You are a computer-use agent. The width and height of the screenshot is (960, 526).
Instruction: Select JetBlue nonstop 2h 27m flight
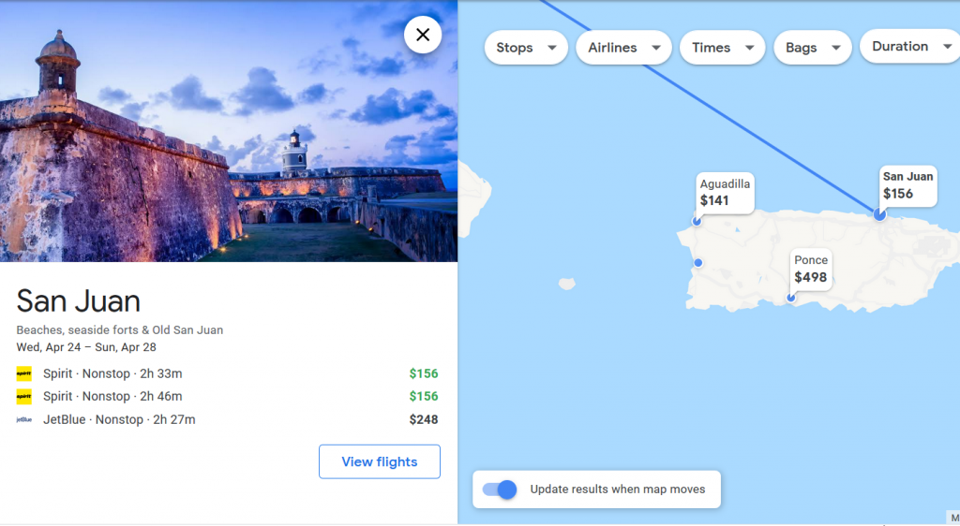point(227,419)
